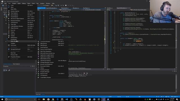180x101 pixels.
Task: Click the alphabetical sort icon in Properties
Action: point(6,70)
